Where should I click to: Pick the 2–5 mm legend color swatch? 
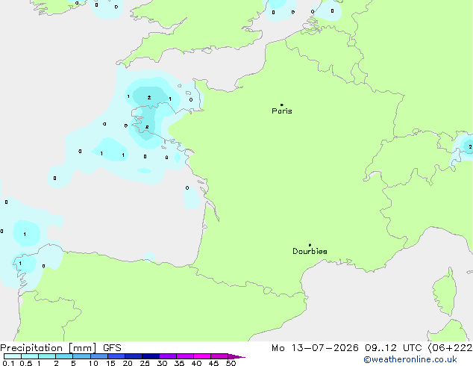64,356
